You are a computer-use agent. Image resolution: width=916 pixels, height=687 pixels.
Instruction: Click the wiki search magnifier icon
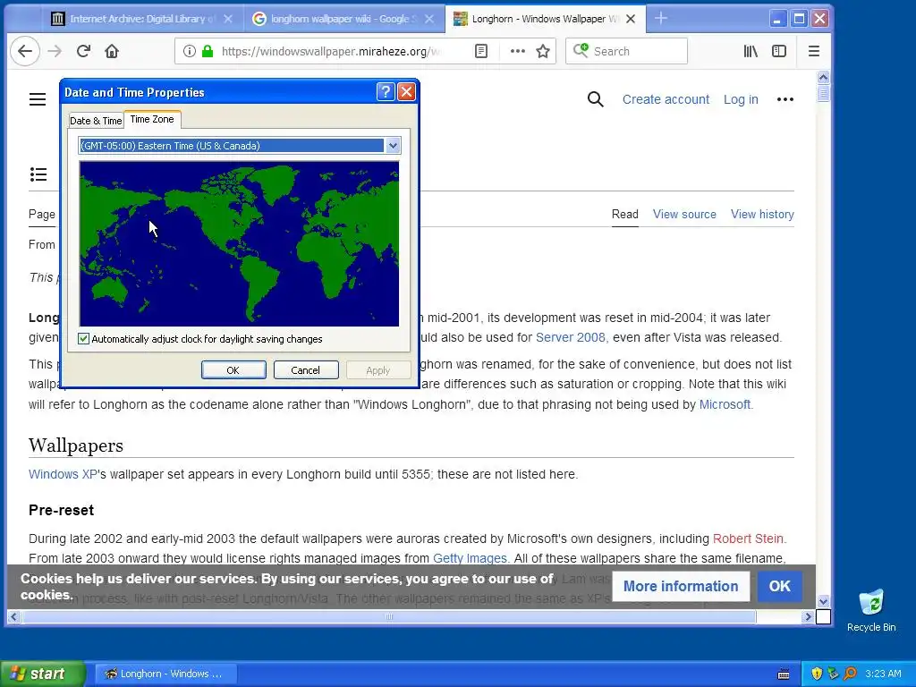click(595, 99)
